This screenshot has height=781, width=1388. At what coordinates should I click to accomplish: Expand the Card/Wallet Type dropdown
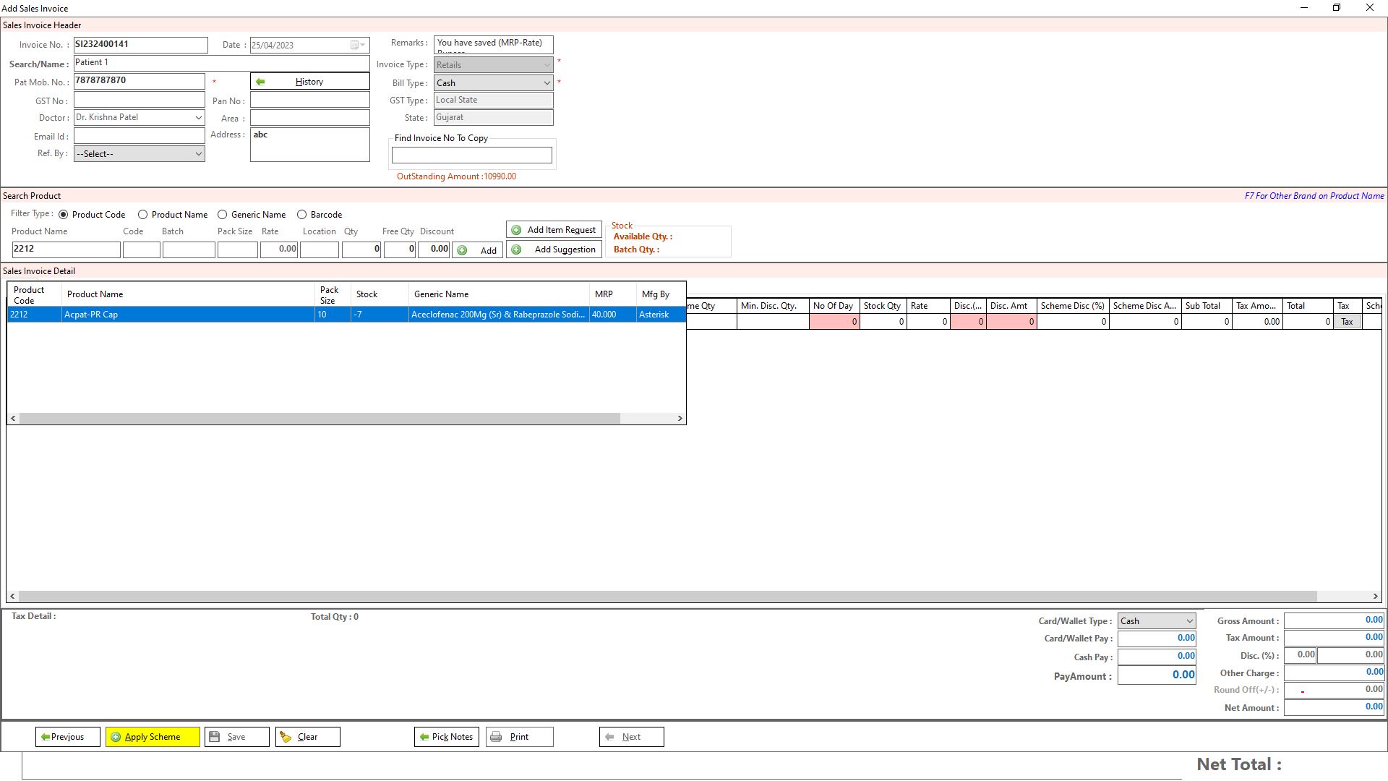[x=1188, y=621]
